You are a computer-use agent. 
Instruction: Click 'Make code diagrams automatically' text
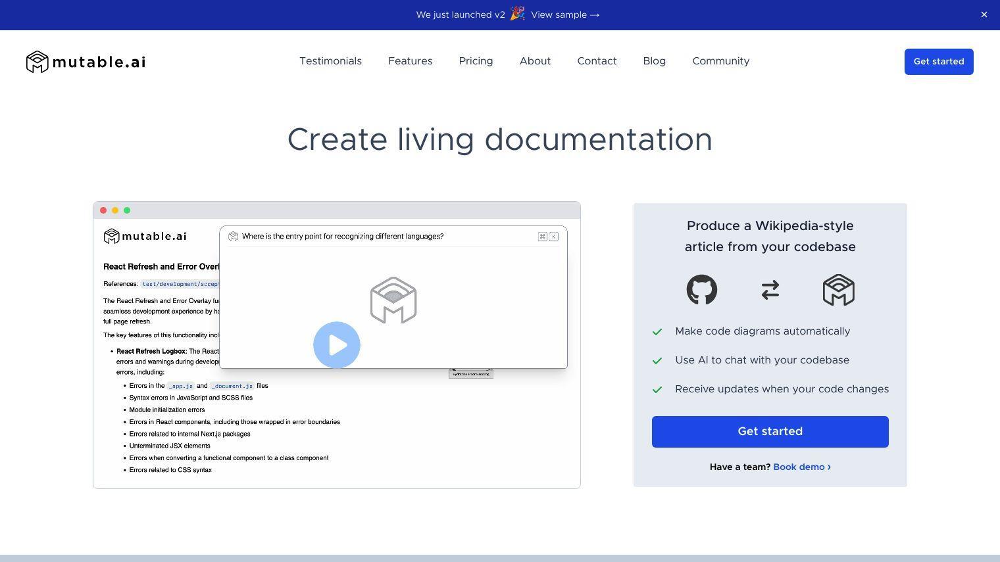click(762, 331)
